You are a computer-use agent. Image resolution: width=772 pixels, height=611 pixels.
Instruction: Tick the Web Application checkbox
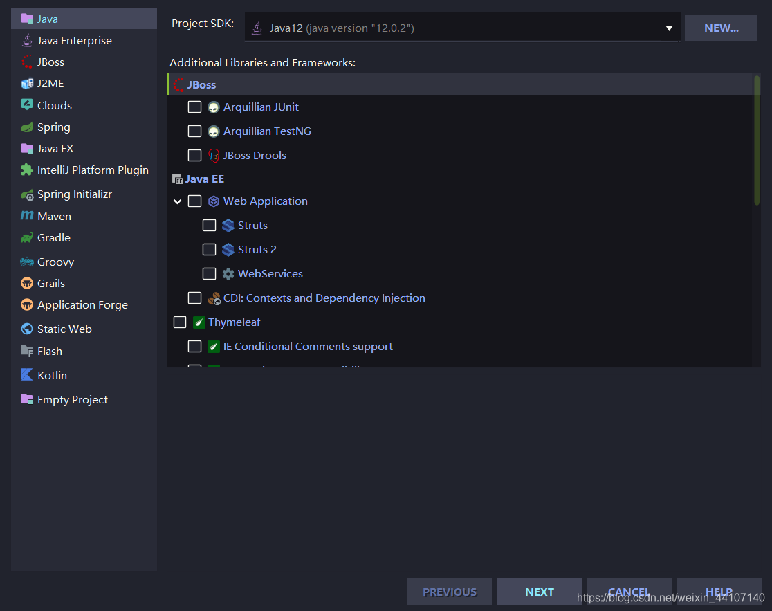pos(194,201)
